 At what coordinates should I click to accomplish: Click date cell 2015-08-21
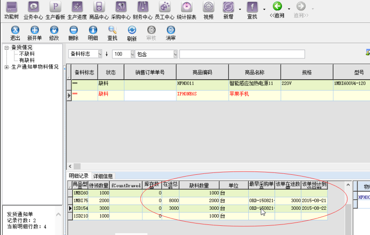[x=314, y=201]
